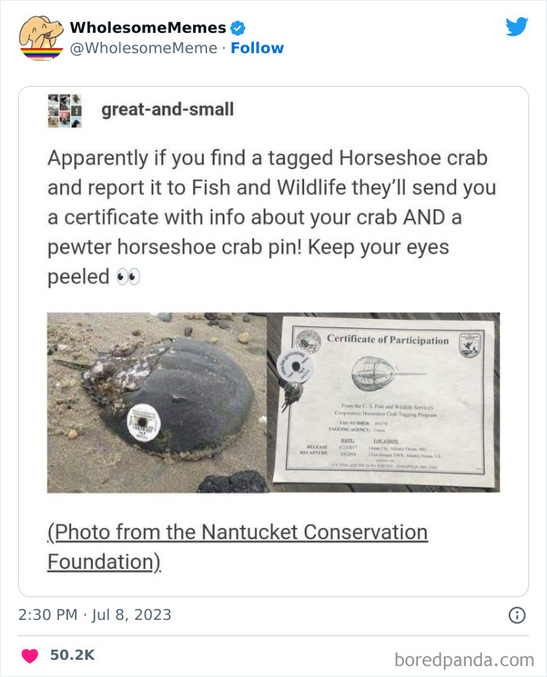Click the Twitter bird icon

pyautogui.click(x=517, y=27)
